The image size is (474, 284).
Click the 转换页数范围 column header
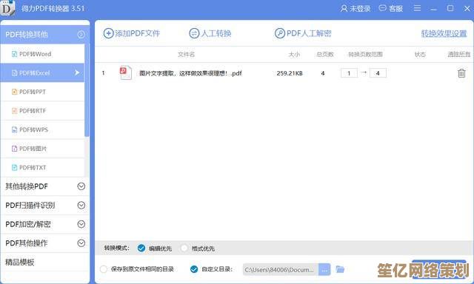pos(365,54)
